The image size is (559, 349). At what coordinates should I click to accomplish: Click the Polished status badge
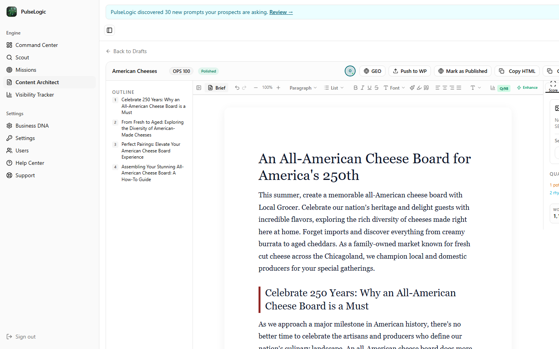(x=208, y=71)
